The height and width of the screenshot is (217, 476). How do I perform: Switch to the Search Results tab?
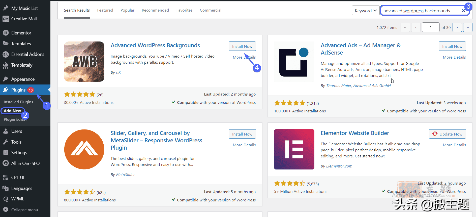[77, 10]
